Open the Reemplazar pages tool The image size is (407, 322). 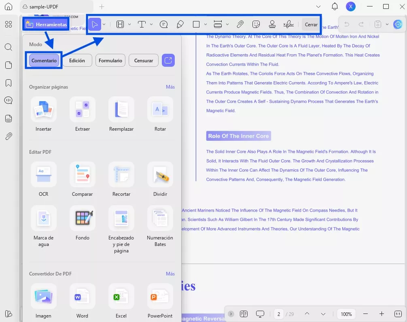point(121,114)
